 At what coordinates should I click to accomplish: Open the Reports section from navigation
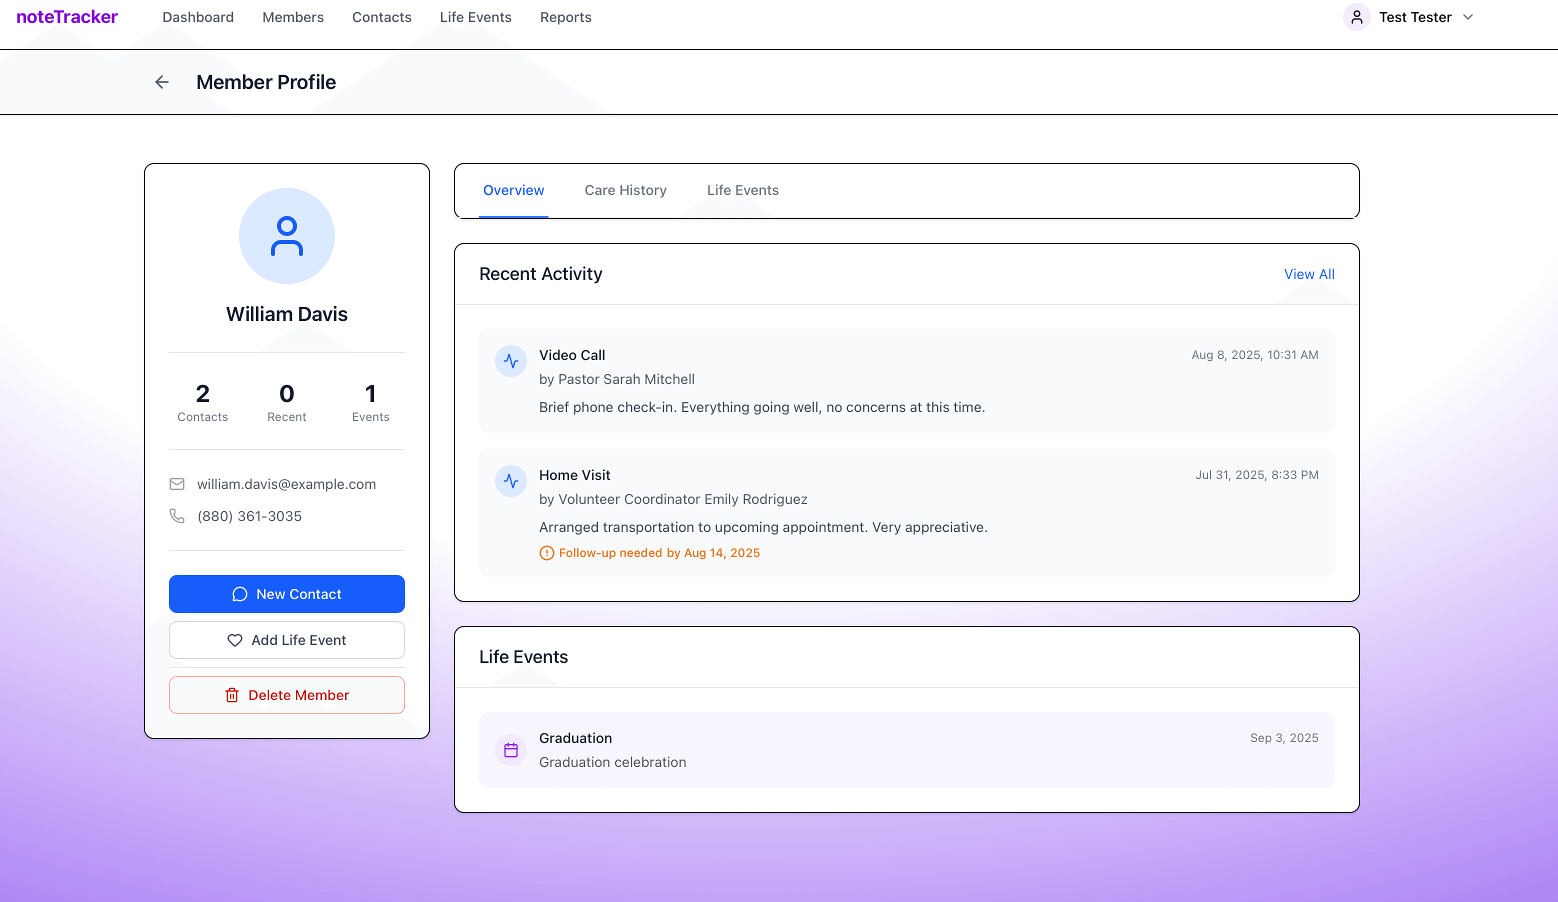point(565,17)
